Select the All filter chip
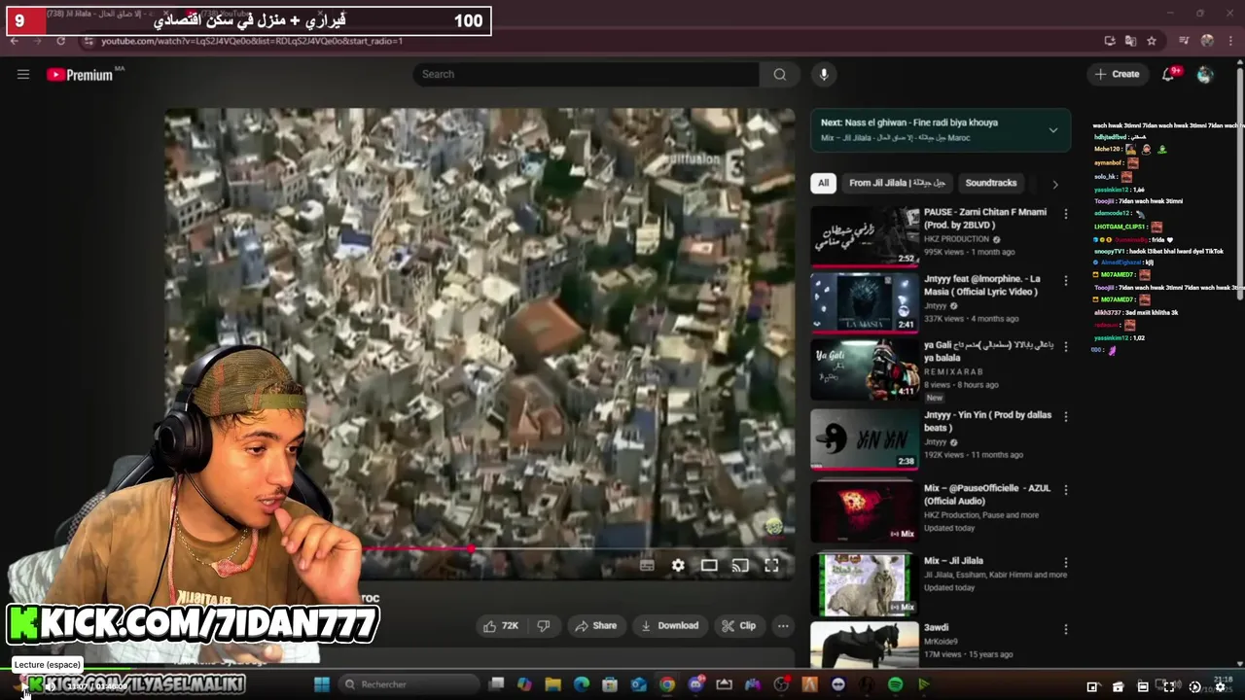The image size is (1245, 700). [823, 183]
